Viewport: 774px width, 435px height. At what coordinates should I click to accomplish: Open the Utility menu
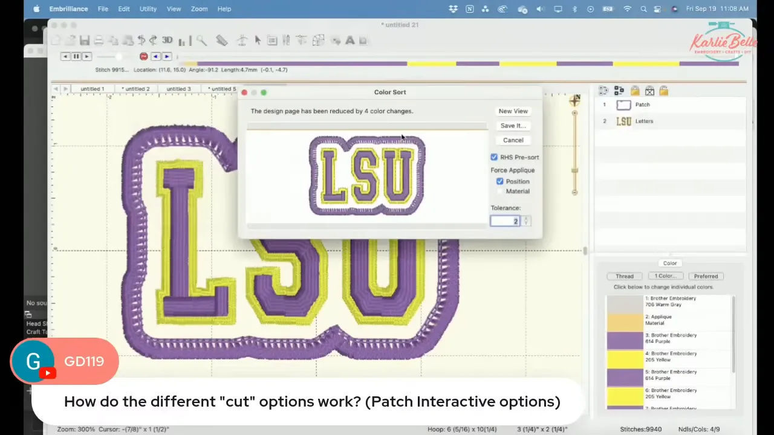(148, 8)
